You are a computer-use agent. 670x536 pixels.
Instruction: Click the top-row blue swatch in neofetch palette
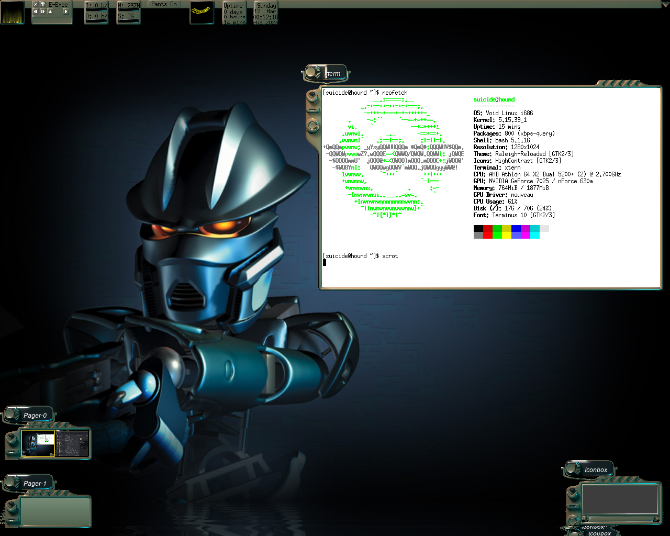click(x=516, y=228)
